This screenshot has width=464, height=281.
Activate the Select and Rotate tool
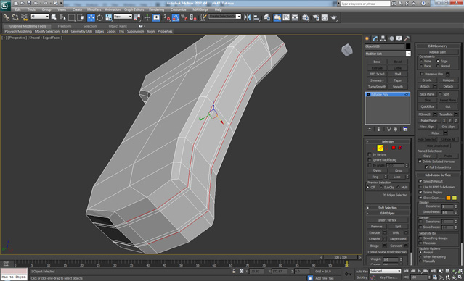click(100, 17)
